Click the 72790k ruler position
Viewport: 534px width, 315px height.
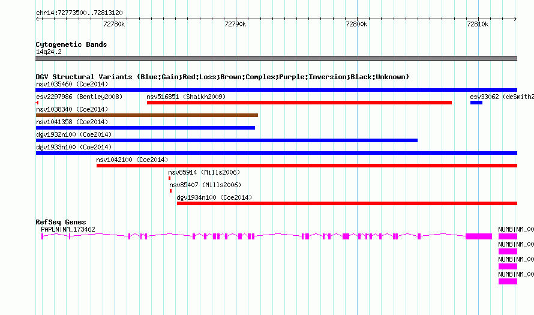click(235, 24)
